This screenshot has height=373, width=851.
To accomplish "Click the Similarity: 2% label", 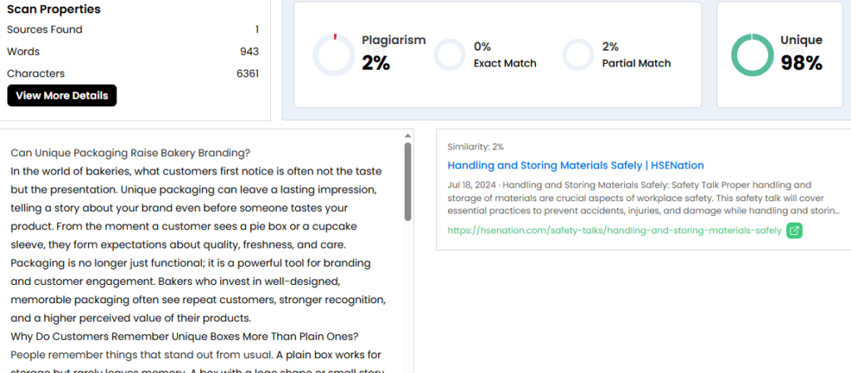I will pos(475,146).
